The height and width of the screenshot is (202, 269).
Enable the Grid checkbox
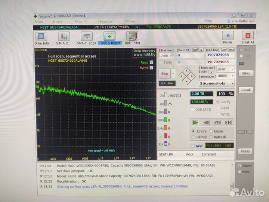(x=192, y=146)
